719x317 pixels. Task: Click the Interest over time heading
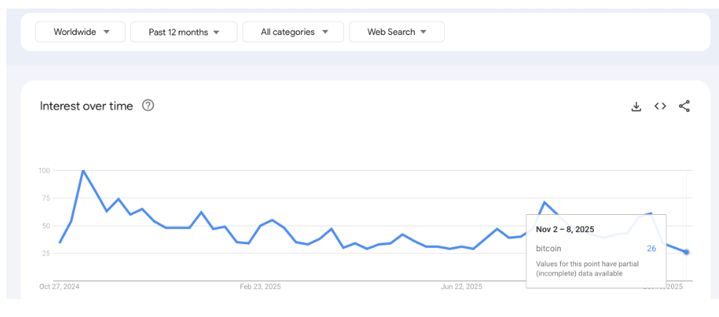[x=87, y=106]
